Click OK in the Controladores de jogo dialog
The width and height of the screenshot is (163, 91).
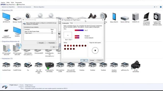54,47
